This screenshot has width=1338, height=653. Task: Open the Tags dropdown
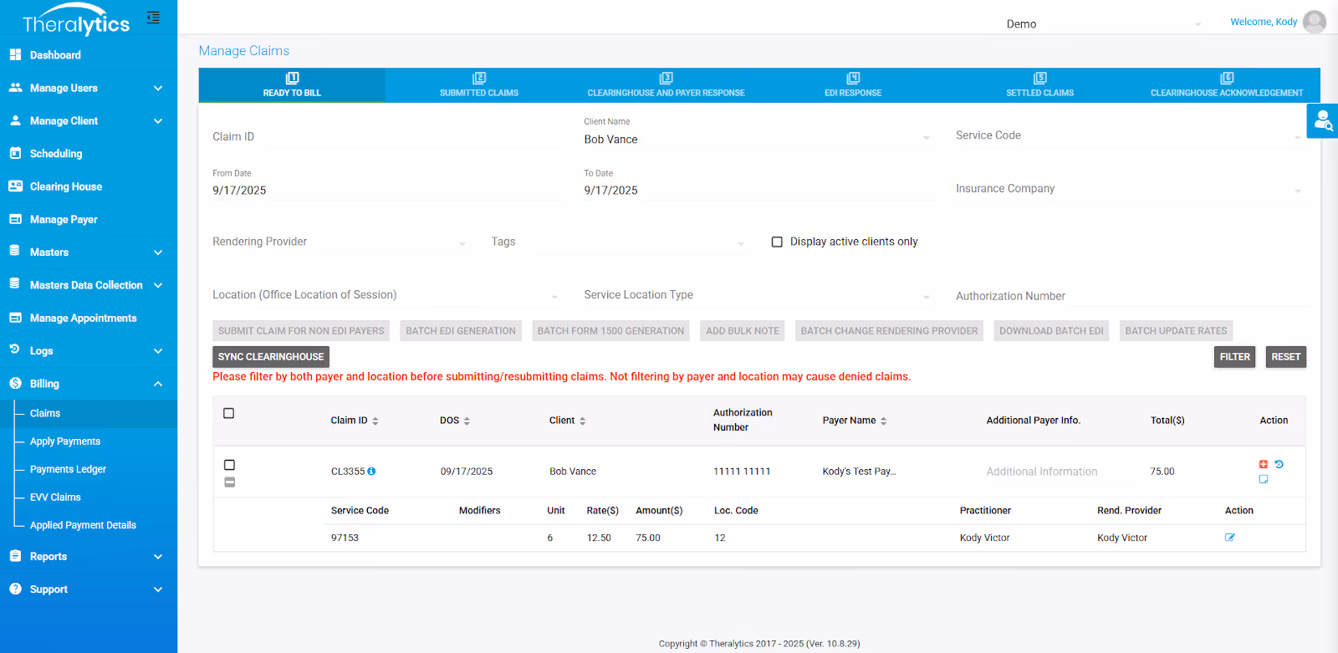[618, 242]
